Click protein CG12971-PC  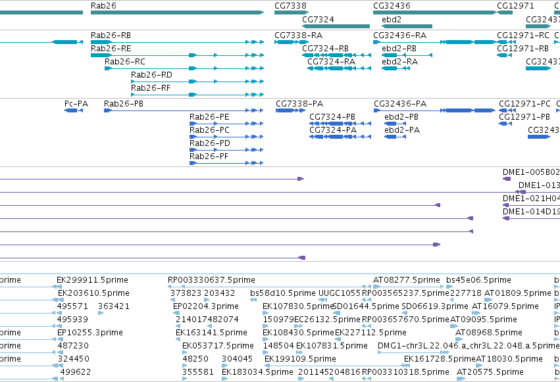(x=507, y=110)
